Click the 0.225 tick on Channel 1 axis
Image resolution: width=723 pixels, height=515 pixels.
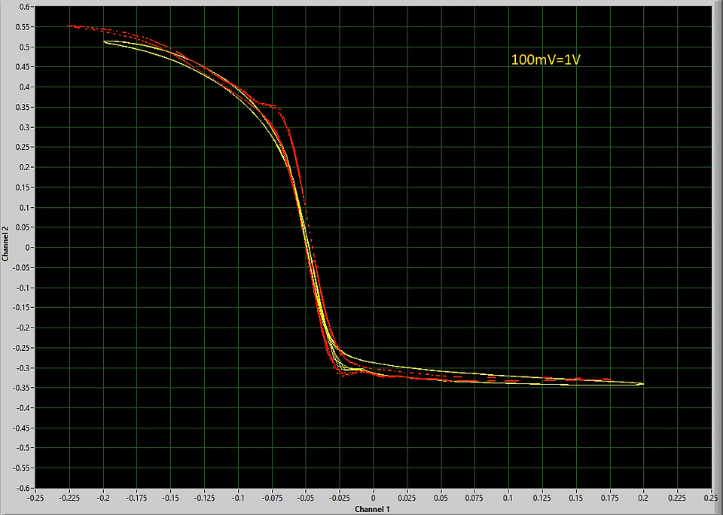click(677, 498)
